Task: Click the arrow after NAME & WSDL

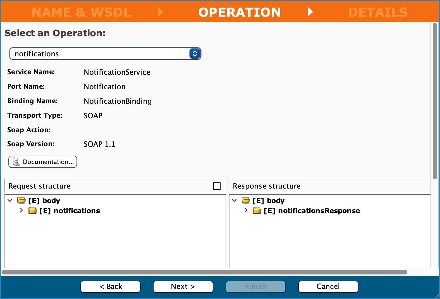Action: click(x=161, y=12)
